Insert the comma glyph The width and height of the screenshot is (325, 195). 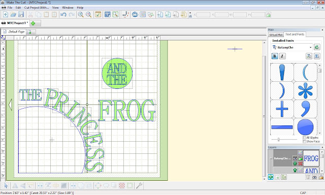tap(305, 109)
